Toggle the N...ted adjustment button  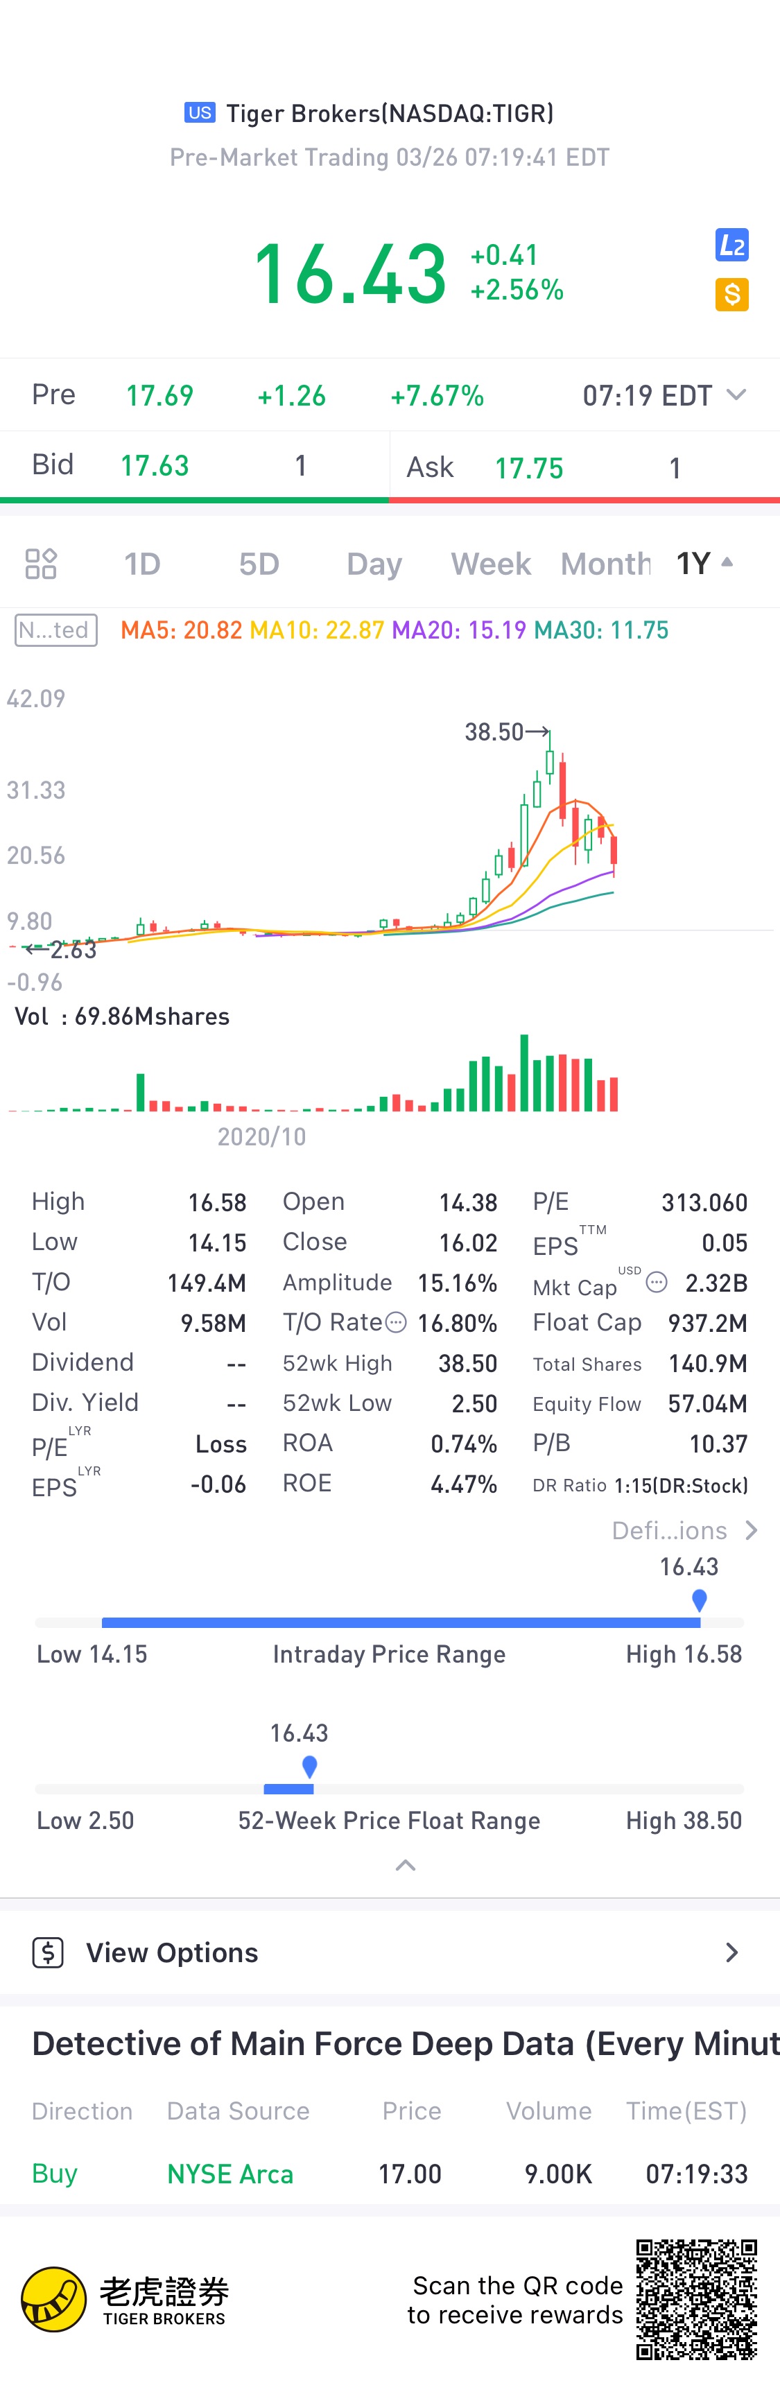click(56, 630)
